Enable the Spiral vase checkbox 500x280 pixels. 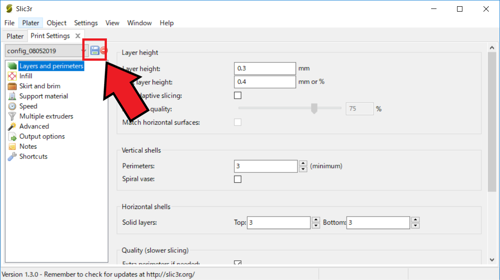[x=237, y=179]
